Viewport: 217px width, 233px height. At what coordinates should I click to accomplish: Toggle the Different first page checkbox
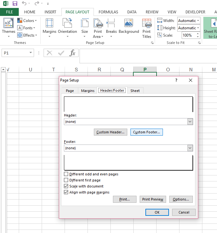point(66,180)
